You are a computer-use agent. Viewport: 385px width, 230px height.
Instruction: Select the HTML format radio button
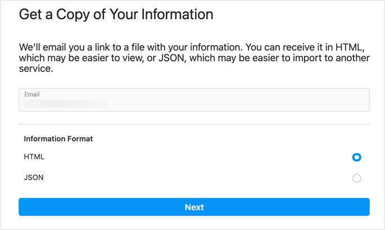(356, 158)
